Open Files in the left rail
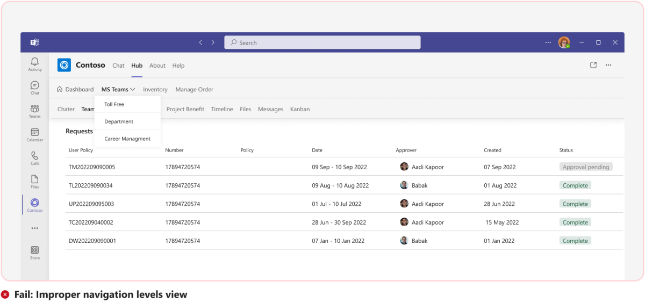Image resolution: width=645 pixels, height=302 pixels. pos(35,182)
